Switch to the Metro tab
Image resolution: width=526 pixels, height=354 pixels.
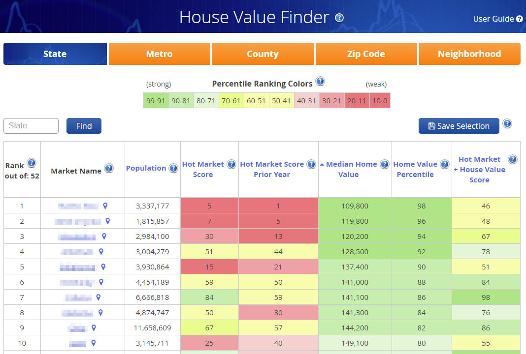160,54
